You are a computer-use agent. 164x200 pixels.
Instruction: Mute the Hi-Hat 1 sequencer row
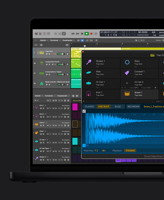pos(41,142)
